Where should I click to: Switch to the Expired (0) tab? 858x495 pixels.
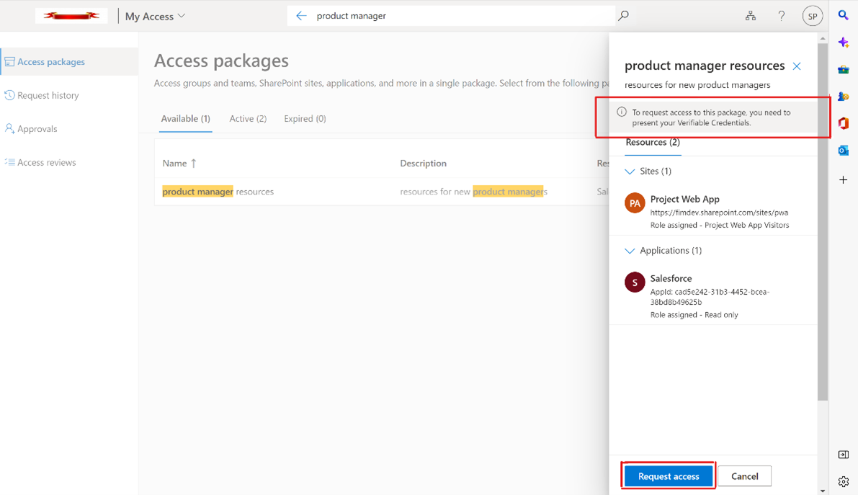click(305, 119)
